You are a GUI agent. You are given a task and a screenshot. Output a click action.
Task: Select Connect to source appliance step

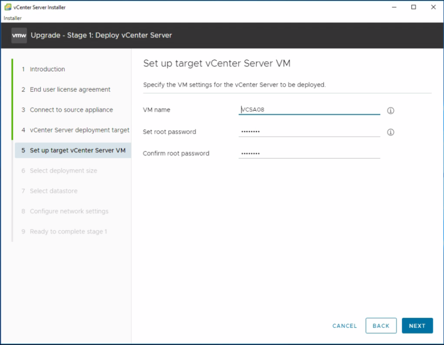[x=71, y=110]
